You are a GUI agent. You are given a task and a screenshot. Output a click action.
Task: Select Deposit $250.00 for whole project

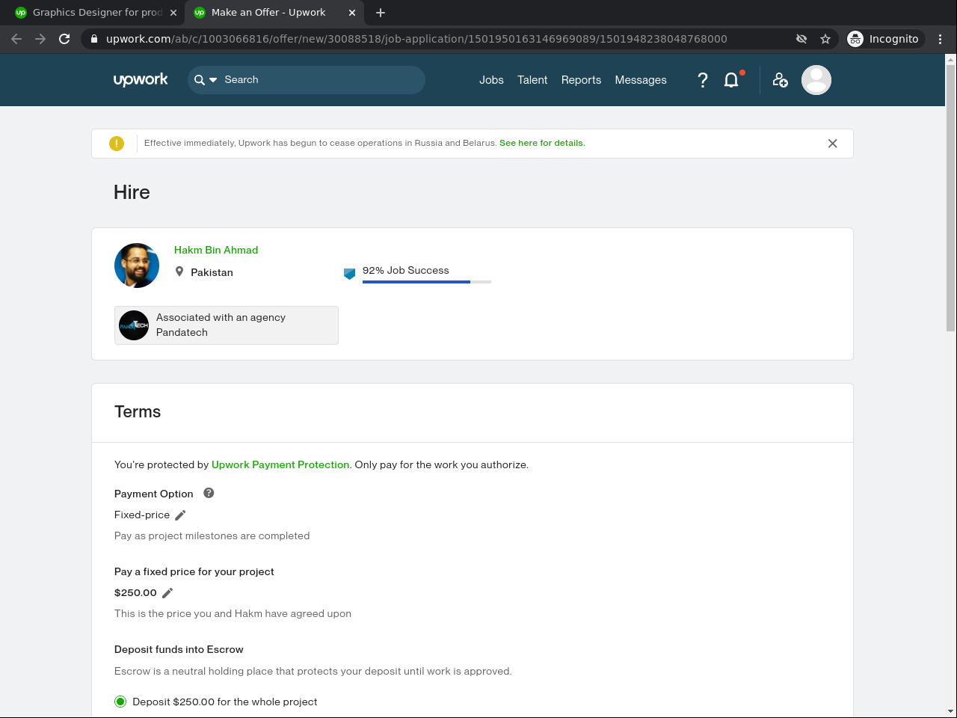click(x=120, y=702)
